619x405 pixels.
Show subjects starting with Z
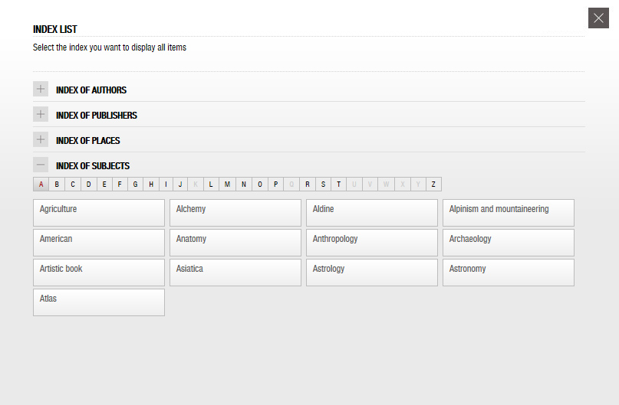433,184
